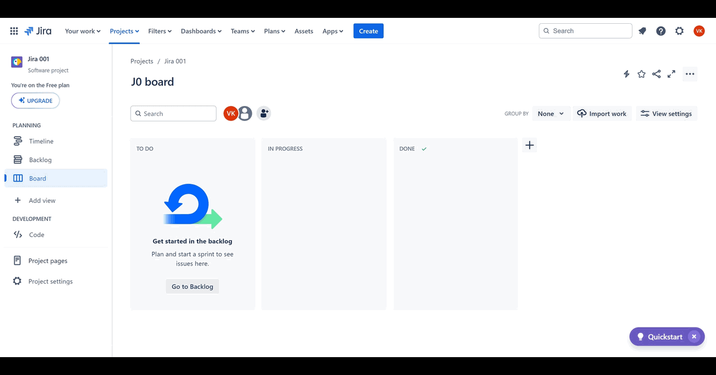Click the board search field

coord(174,114)
